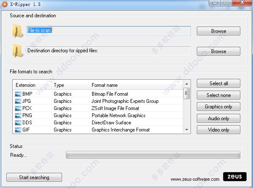The height and width of the screenshot is (188, 253).
Task: Select the PCX extension row text
Action: (x=27, y=108)
